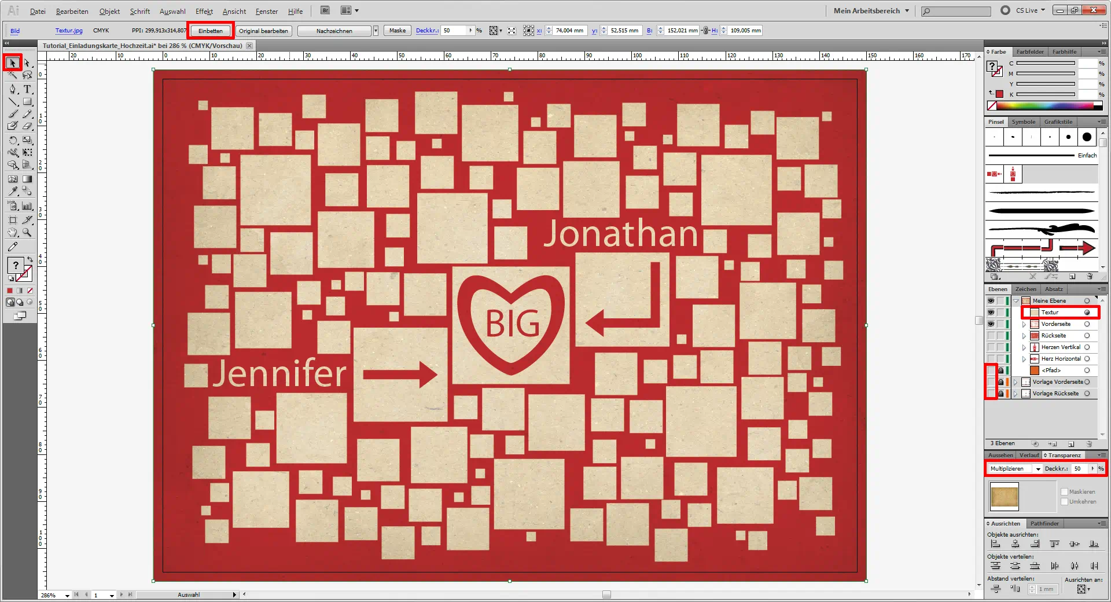The width and height of the screenshot is (1111, 602).
Task: Open the Effekt menu
Action: 204,11
